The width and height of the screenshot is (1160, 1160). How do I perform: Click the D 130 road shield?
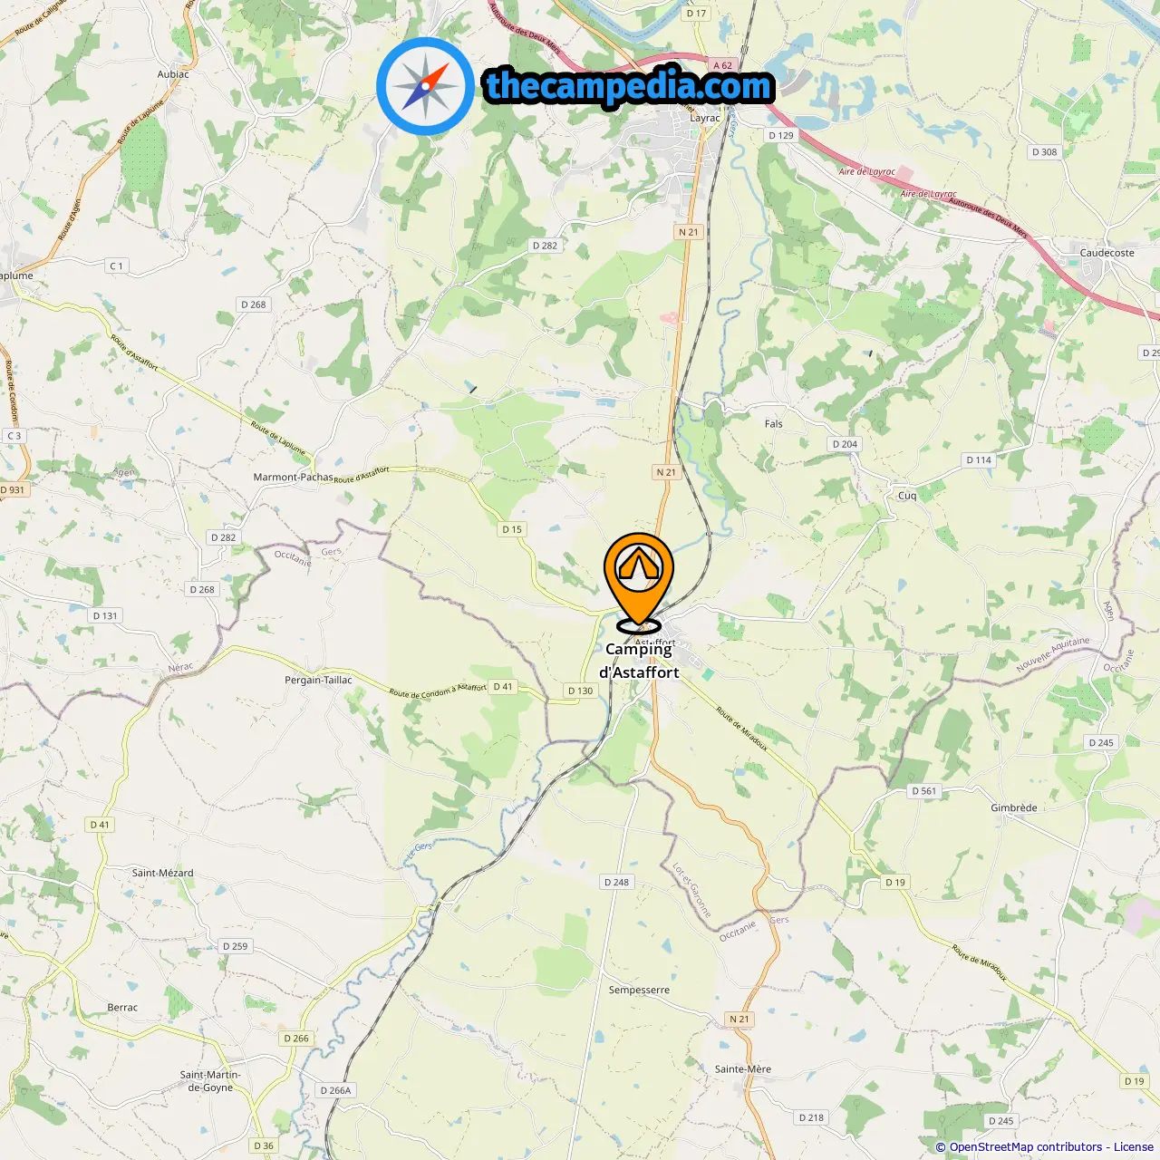point(580,691)
